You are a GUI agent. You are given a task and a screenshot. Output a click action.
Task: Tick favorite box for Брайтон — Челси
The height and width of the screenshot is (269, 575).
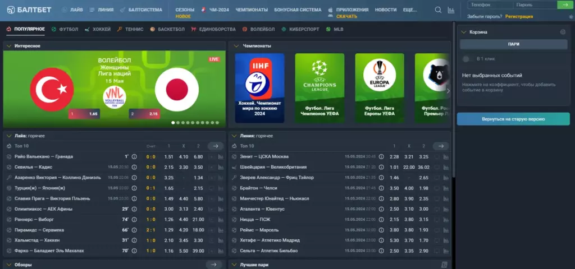(x=437, y=188)
